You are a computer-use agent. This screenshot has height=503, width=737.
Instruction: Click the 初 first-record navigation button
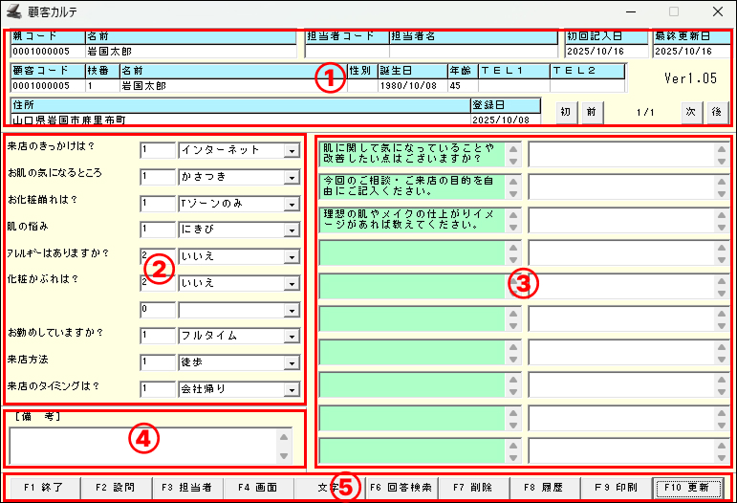click(566, 111)
